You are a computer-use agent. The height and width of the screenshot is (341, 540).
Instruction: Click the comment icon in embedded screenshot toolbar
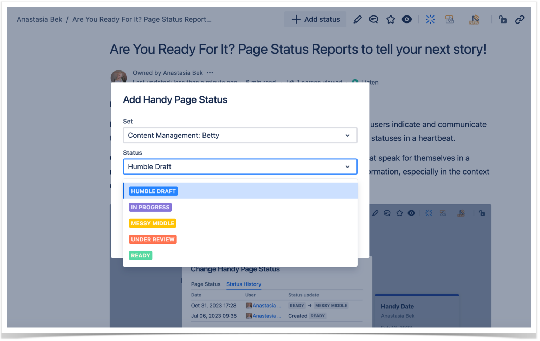387,213
